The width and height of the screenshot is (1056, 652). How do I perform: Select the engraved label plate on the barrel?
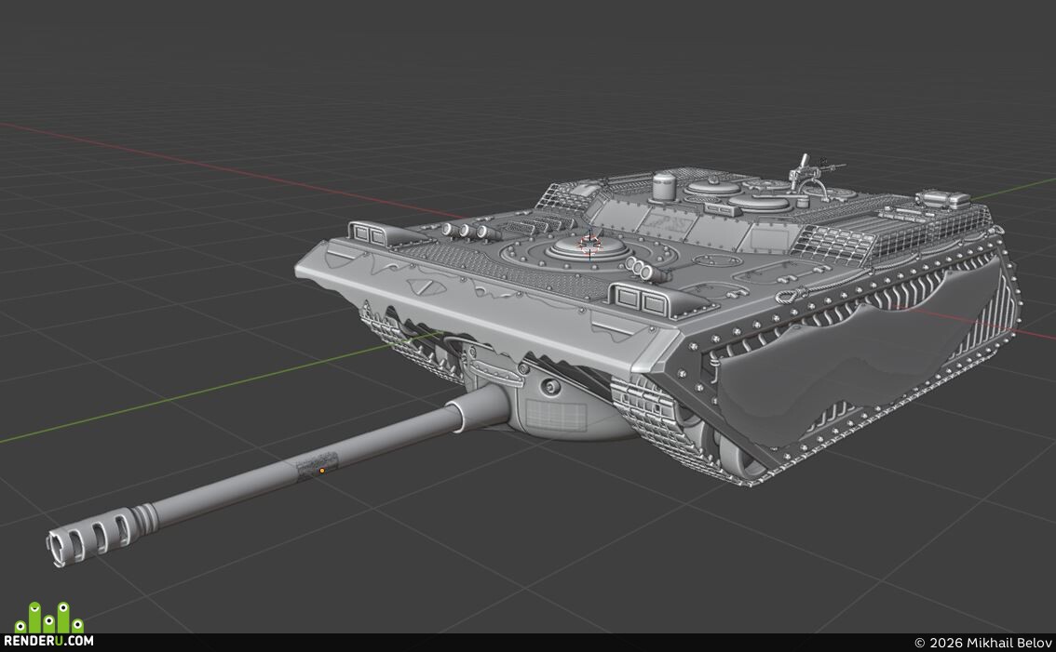[x=317, y=463]
